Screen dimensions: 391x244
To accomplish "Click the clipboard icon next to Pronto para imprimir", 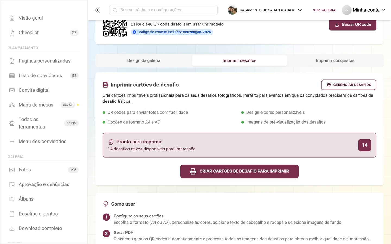I will [111, 142].
